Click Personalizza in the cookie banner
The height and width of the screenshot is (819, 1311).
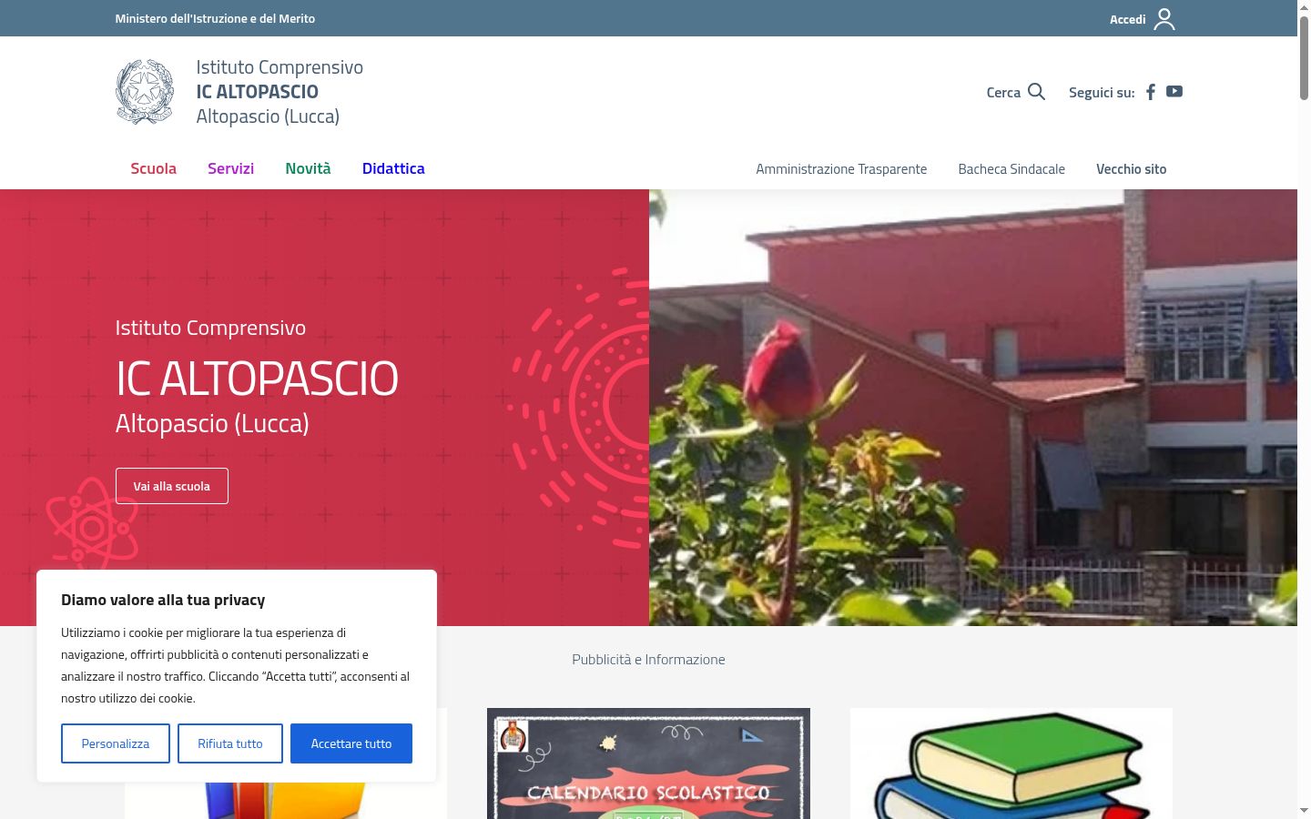(x=116, y=743)
